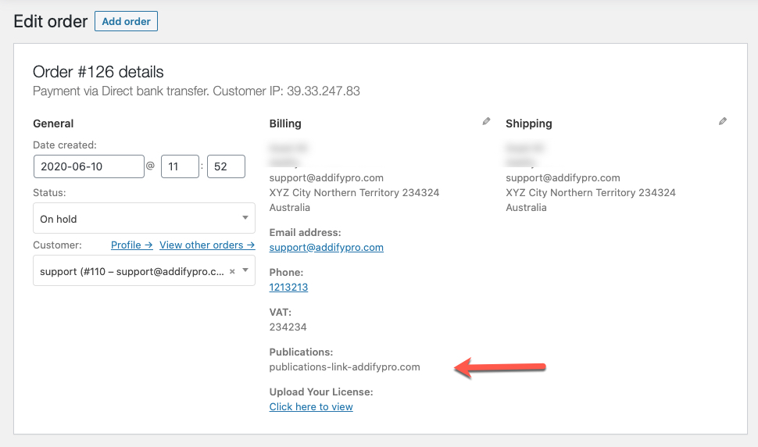The image size is (758, 447).
Task: Click the billing email address link
Action: tap(326, 248)
